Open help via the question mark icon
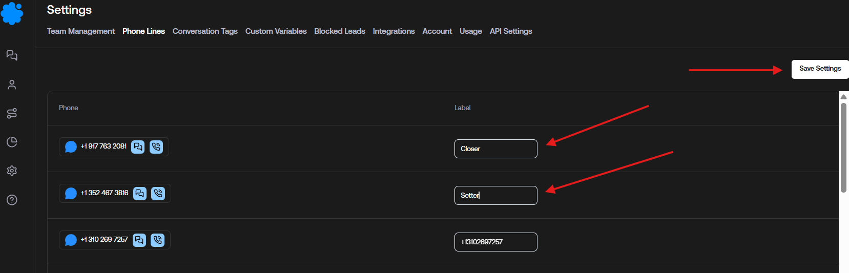Viewport: 849px width, 273px height. click(12, 200)
